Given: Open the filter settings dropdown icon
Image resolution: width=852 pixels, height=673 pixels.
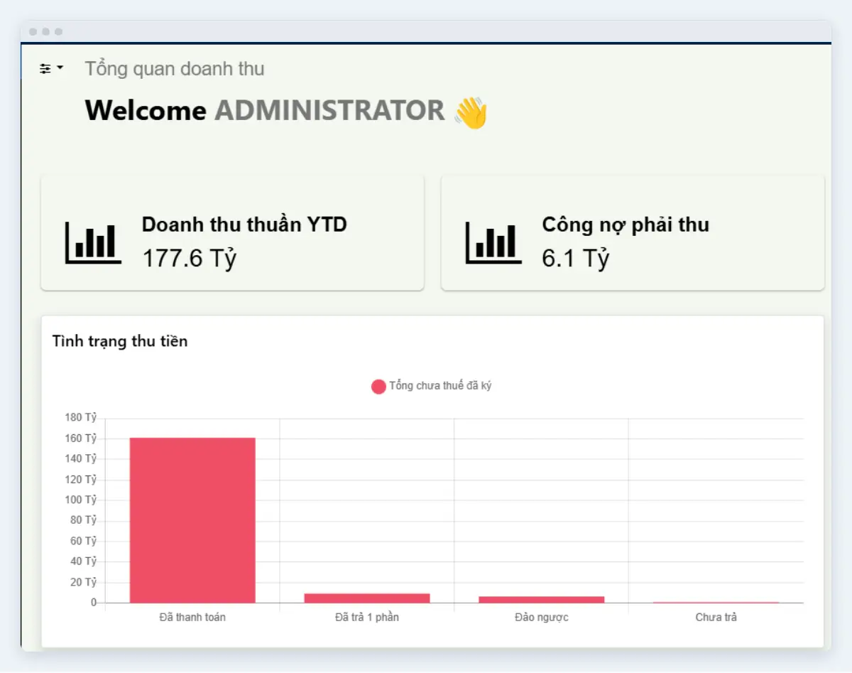Looking at the screenshot, I should click(51, 68).
